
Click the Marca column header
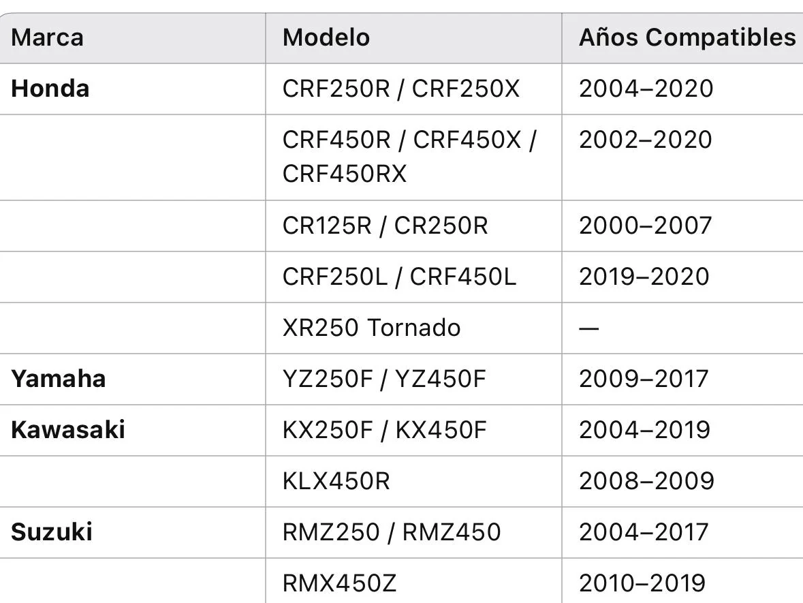point(132,38)
